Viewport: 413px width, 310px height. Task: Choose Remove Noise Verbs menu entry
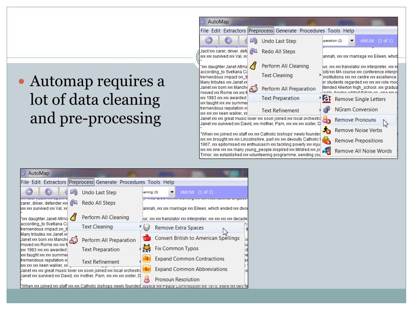(x=359, y=130)
